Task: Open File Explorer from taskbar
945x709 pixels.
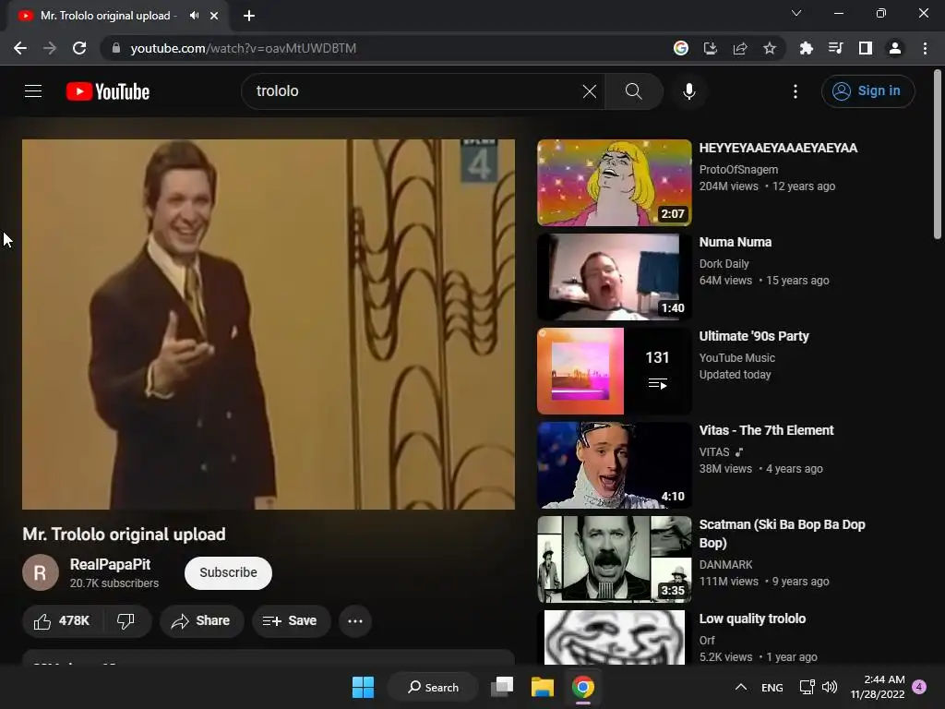Action: tap(543, 687)
